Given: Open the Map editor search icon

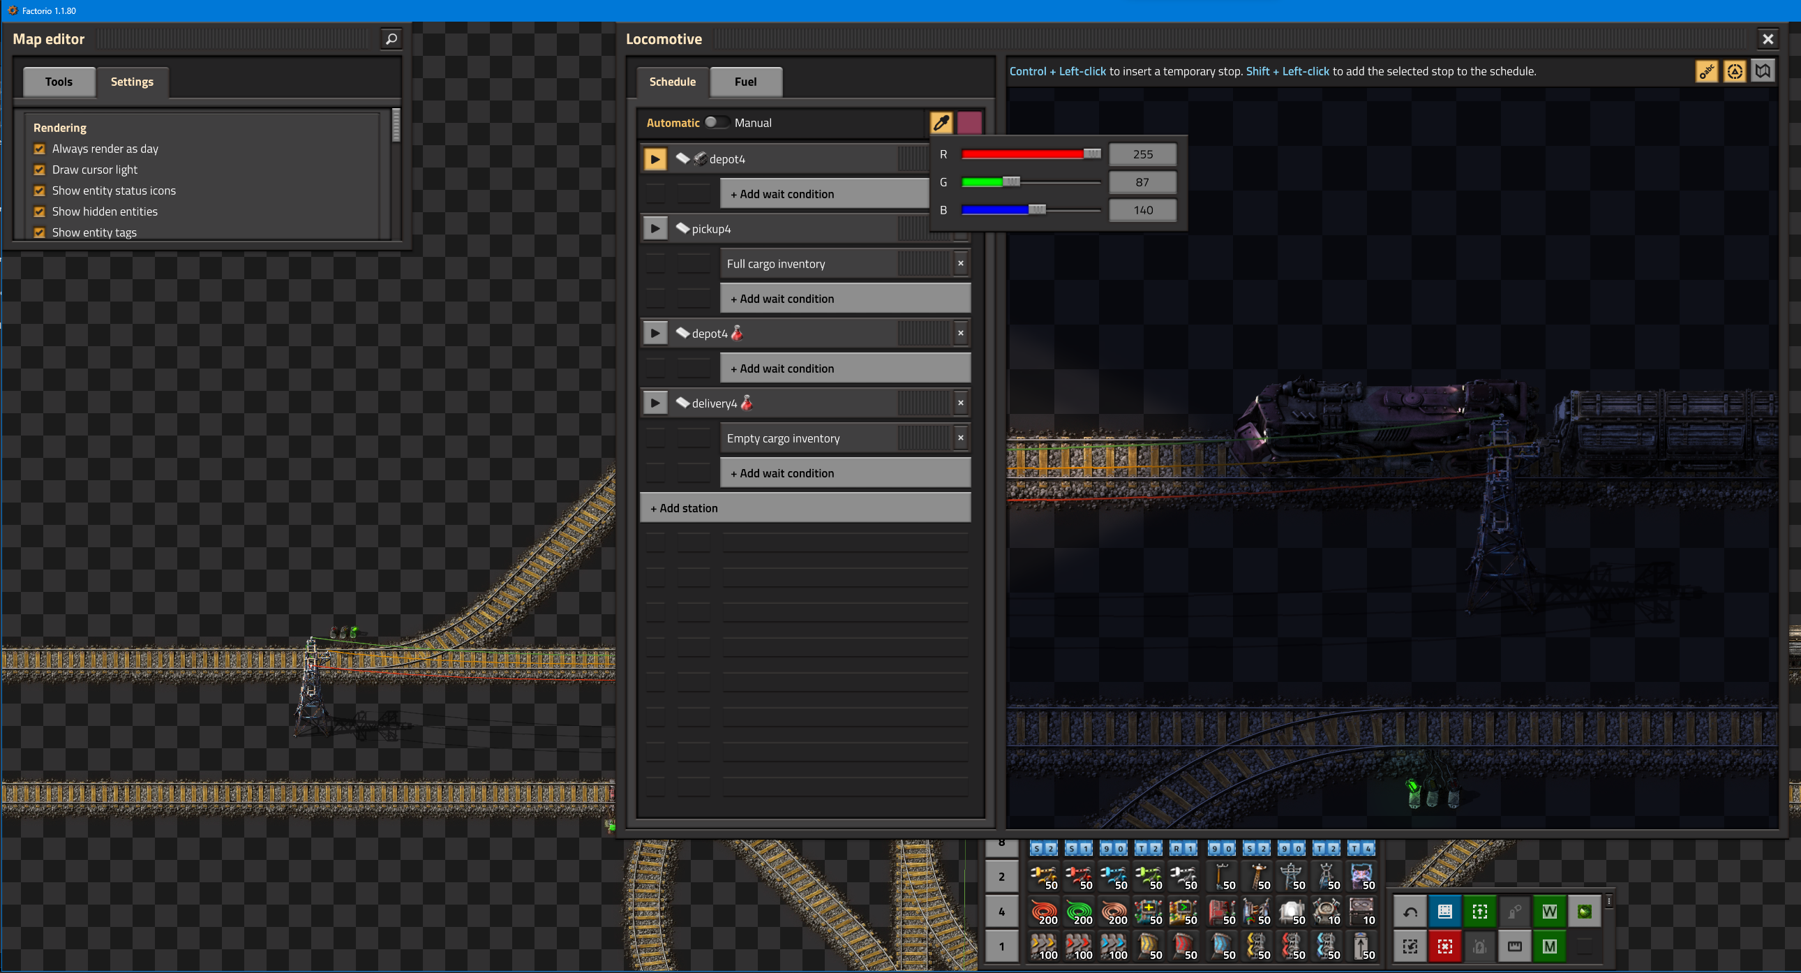Looking at the screenshot, I should click(391, 39).
